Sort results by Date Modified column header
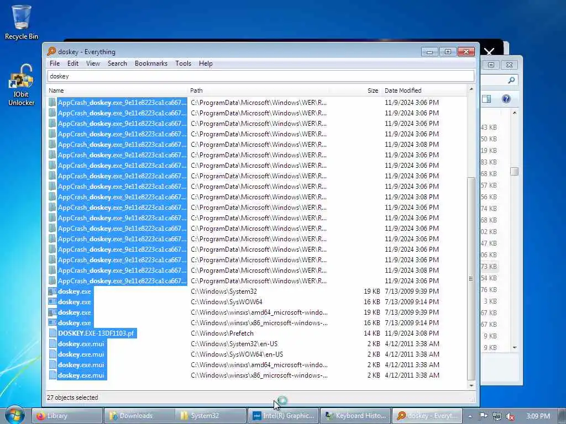Viewport: 566px width, 424px height. 423,91
